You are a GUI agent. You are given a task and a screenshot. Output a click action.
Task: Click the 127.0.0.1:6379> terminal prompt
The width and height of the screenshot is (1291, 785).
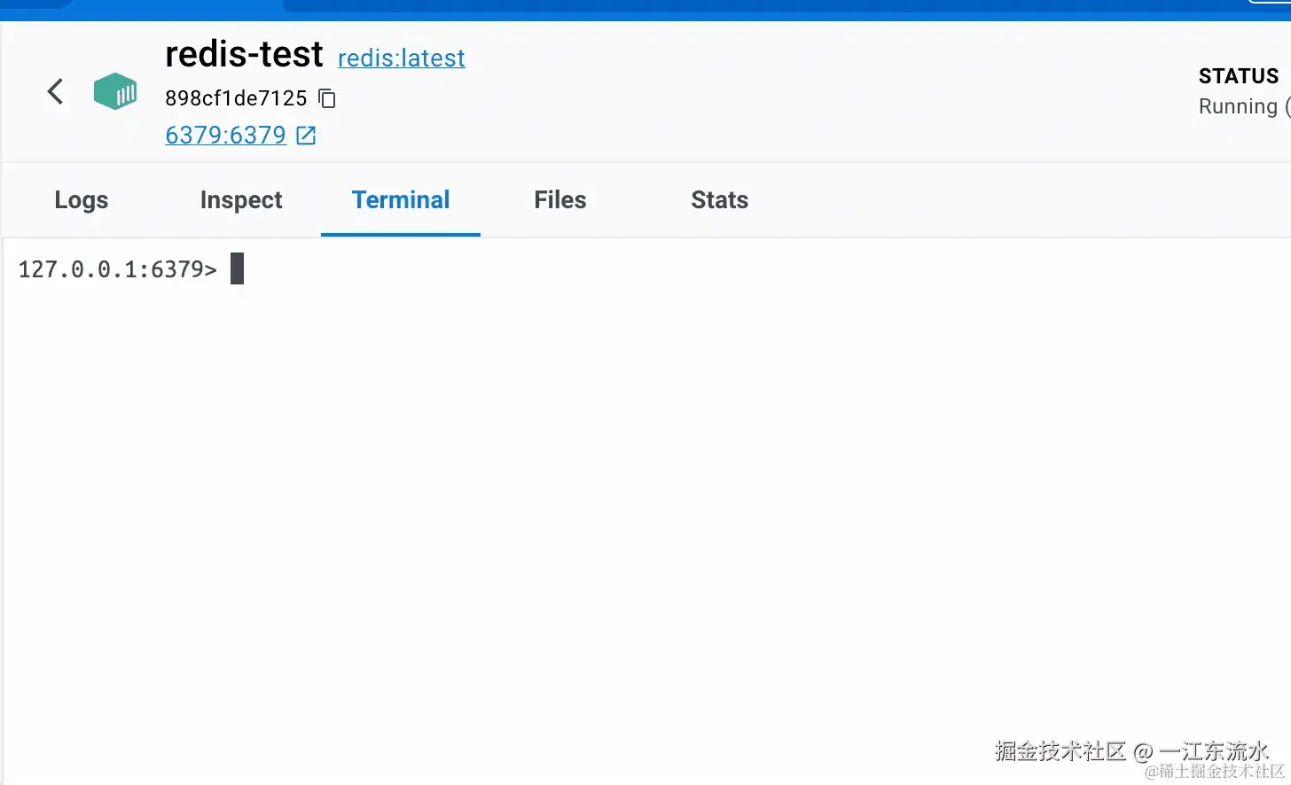click(117, 269)
